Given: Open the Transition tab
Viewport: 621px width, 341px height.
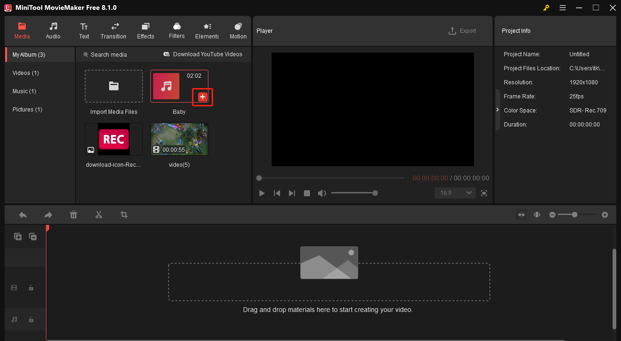Looking at the screenshot, I should 113,31.
